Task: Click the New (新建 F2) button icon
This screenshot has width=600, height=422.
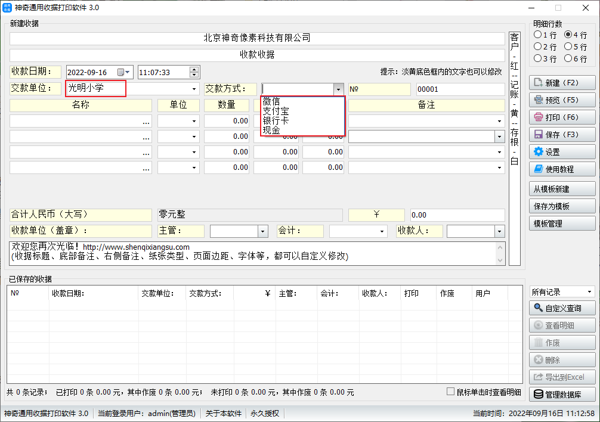Action: pyautogui.click(x=539, y=83)
